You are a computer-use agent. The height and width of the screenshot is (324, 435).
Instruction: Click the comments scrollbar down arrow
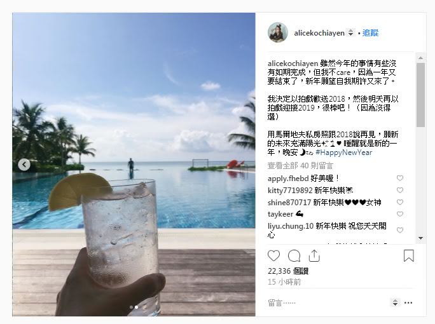[x=420, y=238]
